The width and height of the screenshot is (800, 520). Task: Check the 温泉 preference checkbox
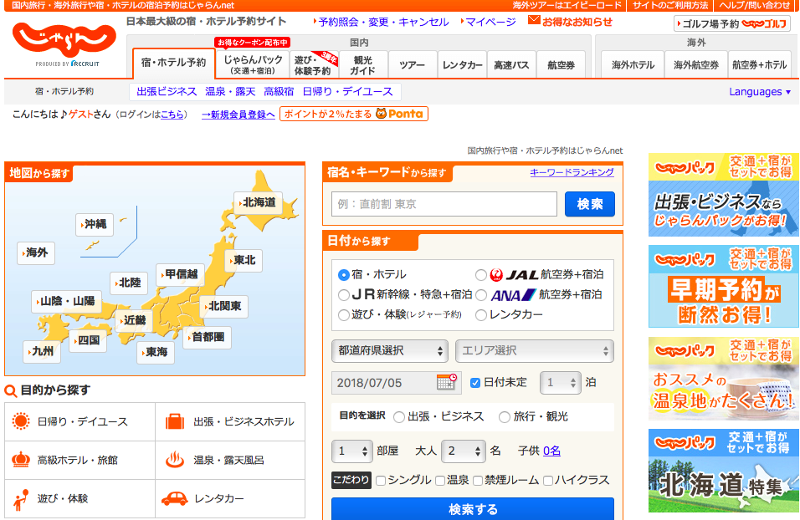(x=440, y=480)
